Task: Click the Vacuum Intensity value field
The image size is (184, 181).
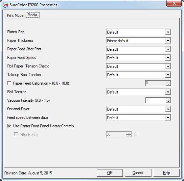Action: (x=155, y=100)
